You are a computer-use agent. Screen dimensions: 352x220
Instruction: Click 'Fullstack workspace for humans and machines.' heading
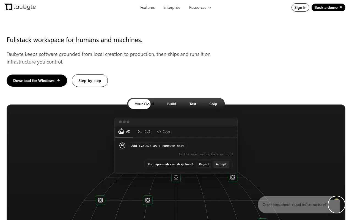(75, 40)
